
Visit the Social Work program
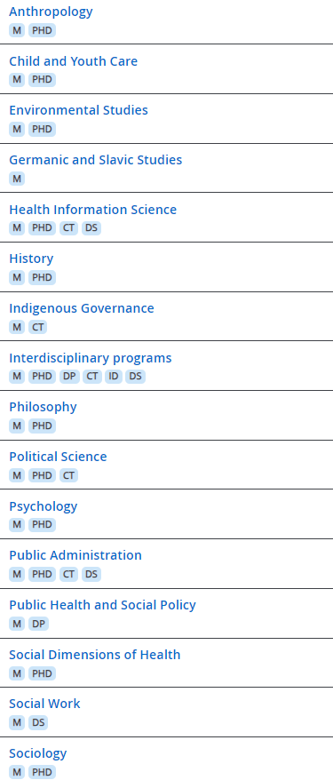pos(44,704)
